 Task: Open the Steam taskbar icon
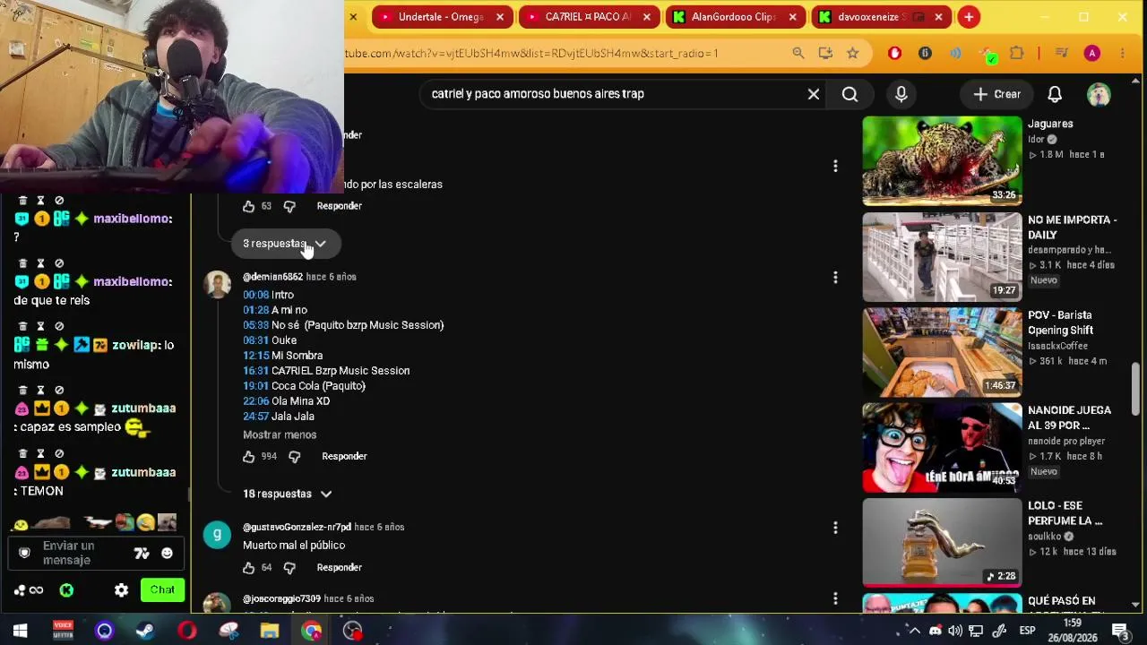[x=145, y=632]
